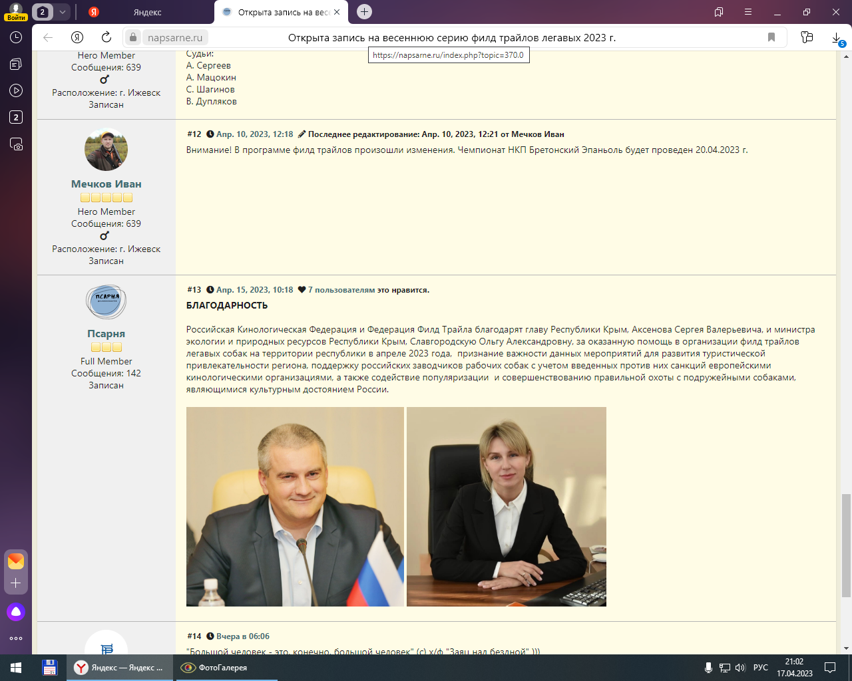Open the mail icon in sidebar
This screenshot has height=681, width=852.
pyautogui.click(x=16, y=561)
